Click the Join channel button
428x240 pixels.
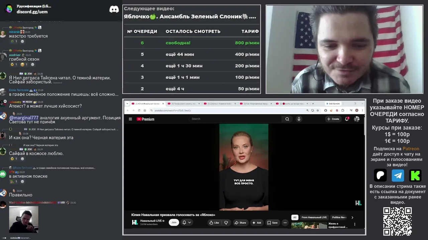click(x=174, y=222)
